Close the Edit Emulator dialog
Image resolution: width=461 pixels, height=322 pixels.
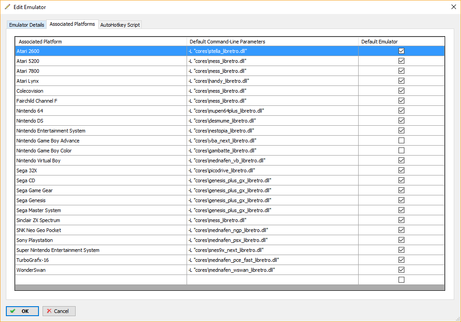tap(454, 7)
